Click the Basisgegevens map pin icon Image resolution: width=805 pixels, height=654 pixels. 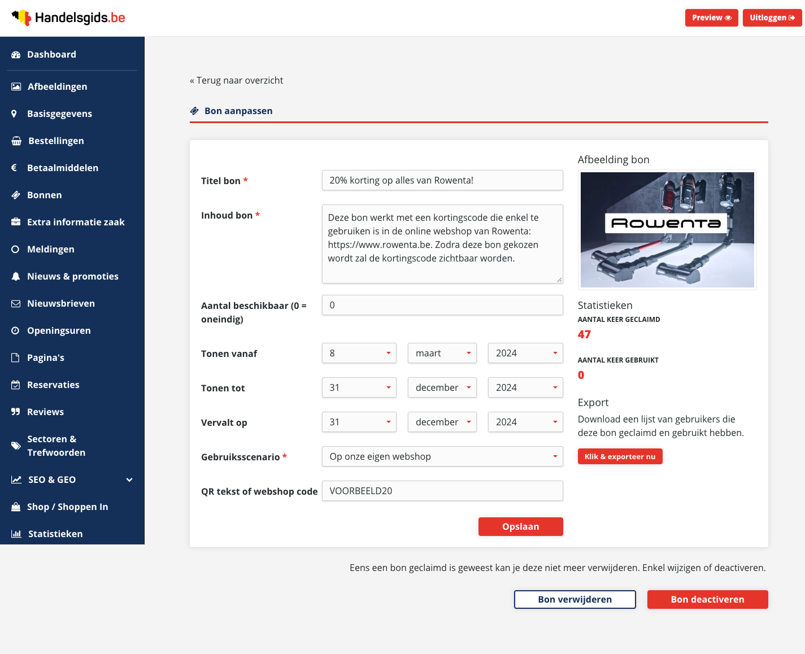pyautogui.click(x=14, y=114)
